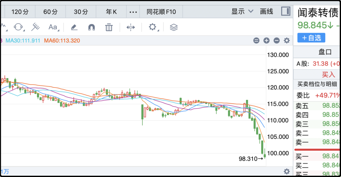Screen dimensions: 341x177
Task: Toggle the magnet snap tool
Action: 92,27
